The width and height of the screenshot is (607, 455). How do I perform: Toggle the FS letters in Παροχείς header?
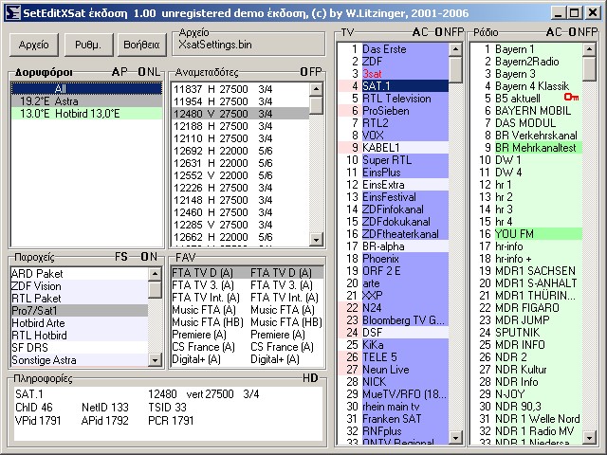pyautogui.click(x=121, y=256)
